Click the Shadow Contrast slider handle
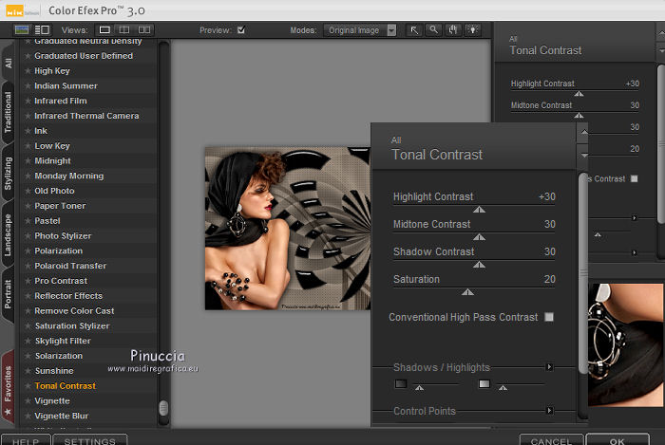This screenshot has height=445, width=665. [479, 265]
